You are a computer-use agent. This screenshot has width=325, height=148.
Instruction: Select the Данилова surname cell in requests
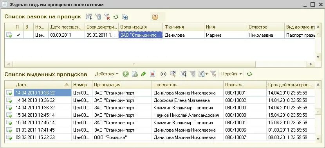tap(183, 35)
